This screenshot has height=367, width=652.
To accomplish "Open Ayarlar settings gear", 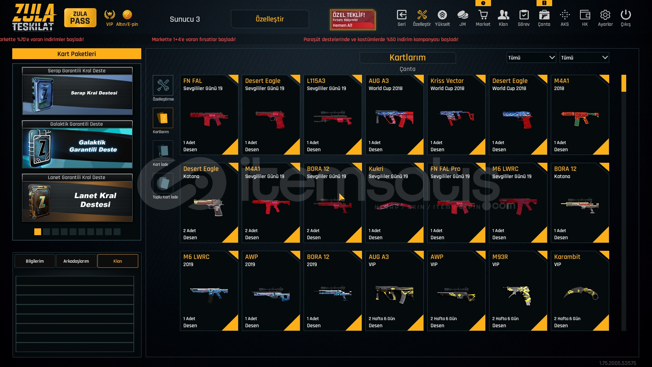I will coord(605,18).
